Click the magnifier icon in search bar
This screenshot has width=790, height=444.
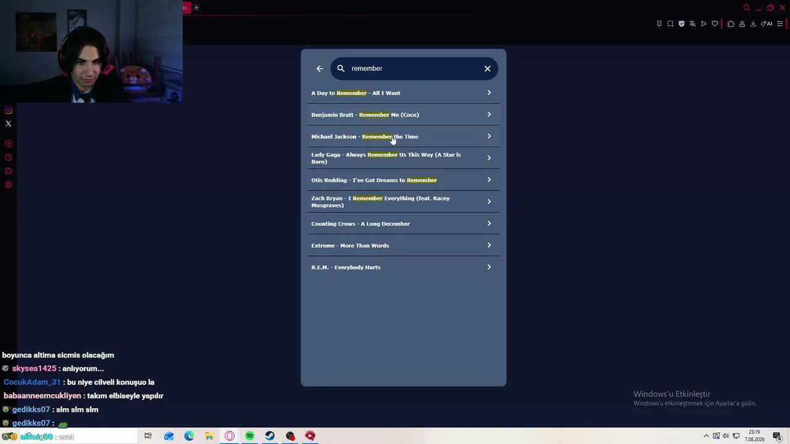coord(341,68)
